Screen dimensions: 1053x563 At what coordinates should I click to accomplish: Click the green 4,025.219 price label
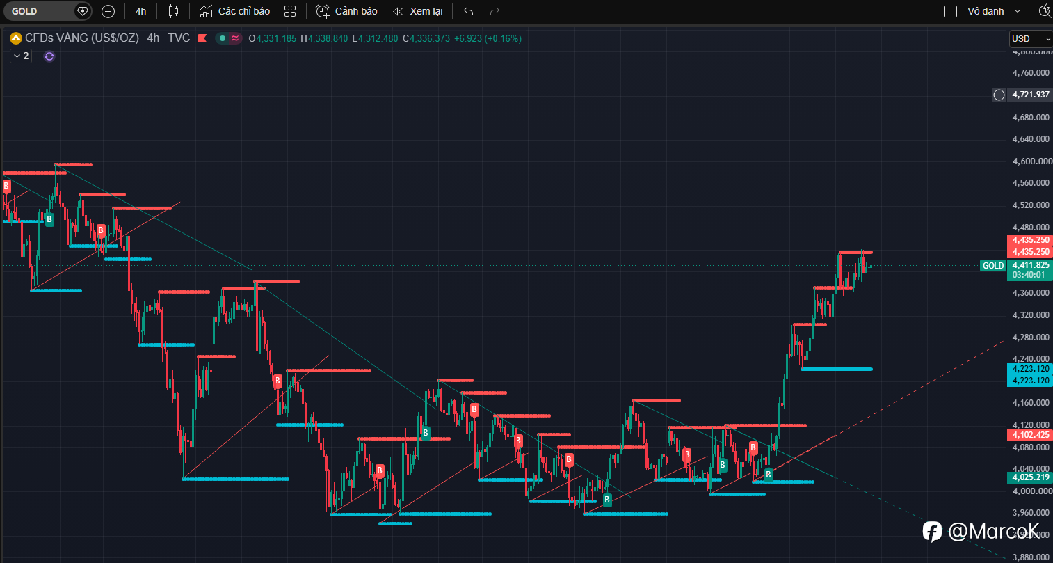[x=1031, y=477]
